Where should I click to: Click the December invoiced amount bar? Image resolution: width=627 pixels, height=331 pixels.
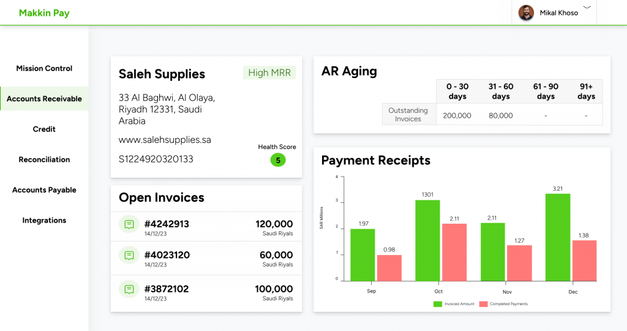point(557,237)
